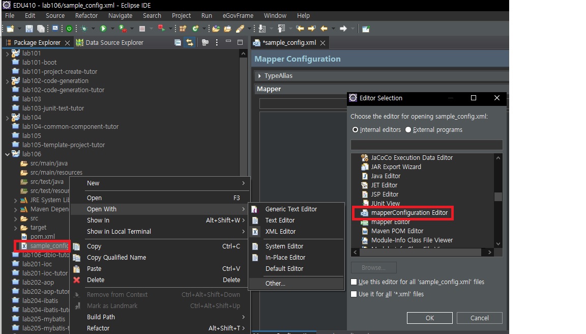The width and height of the screenshot is (586, 334).
Task: Click the New wizard toolbar icon
Action: coord(10,29)
